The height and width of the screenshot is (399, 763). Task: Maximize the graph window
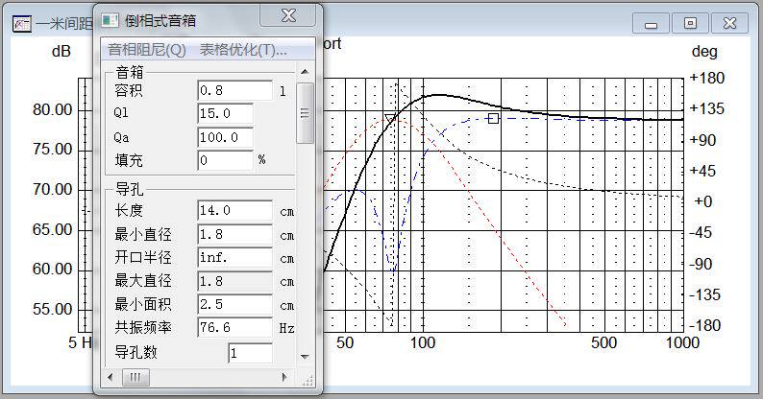click(x=689, y=24)
